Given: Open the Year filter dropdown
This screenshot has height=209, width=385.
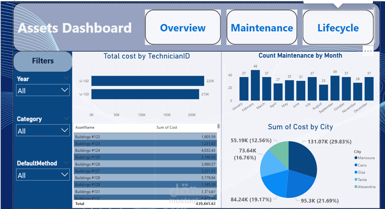Looking at the screenshot, I should 43,90.
